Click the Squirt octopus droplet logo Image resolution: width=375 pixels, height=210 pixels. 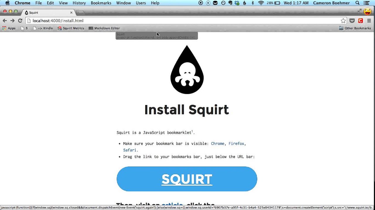(187, 70)
